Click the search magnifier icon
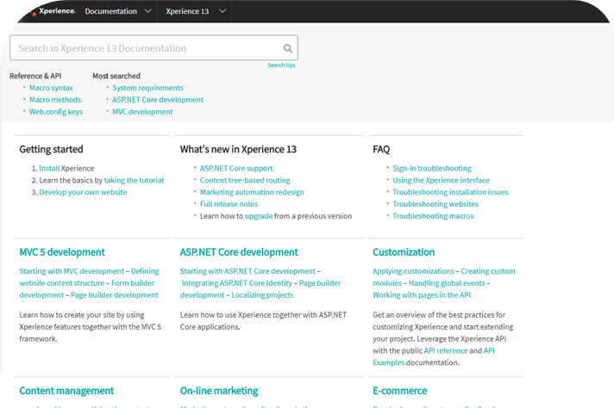614x408 pixels. click(288, 48)
